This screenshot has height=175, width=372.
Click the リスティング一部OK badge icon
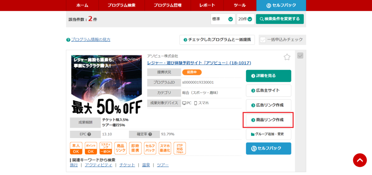point(106,148)
